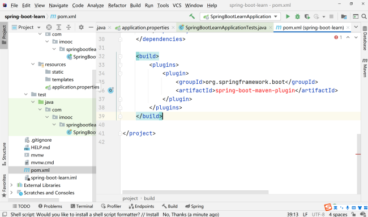Open Project panel settings gear
The image size is (368, 217).
pos(81,27)
